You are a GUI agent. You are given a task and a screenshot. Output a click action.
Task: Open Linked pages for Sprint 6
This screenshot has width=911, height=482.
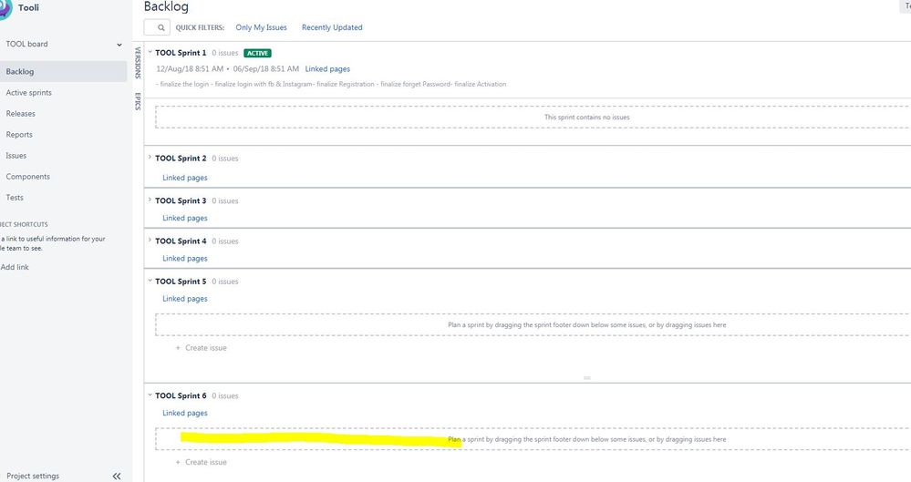(185, 413)
